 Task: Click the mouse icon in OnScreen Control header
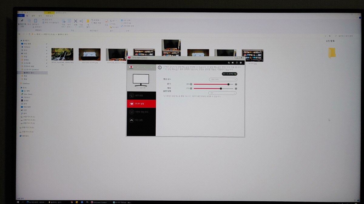[x=228, y=63]
